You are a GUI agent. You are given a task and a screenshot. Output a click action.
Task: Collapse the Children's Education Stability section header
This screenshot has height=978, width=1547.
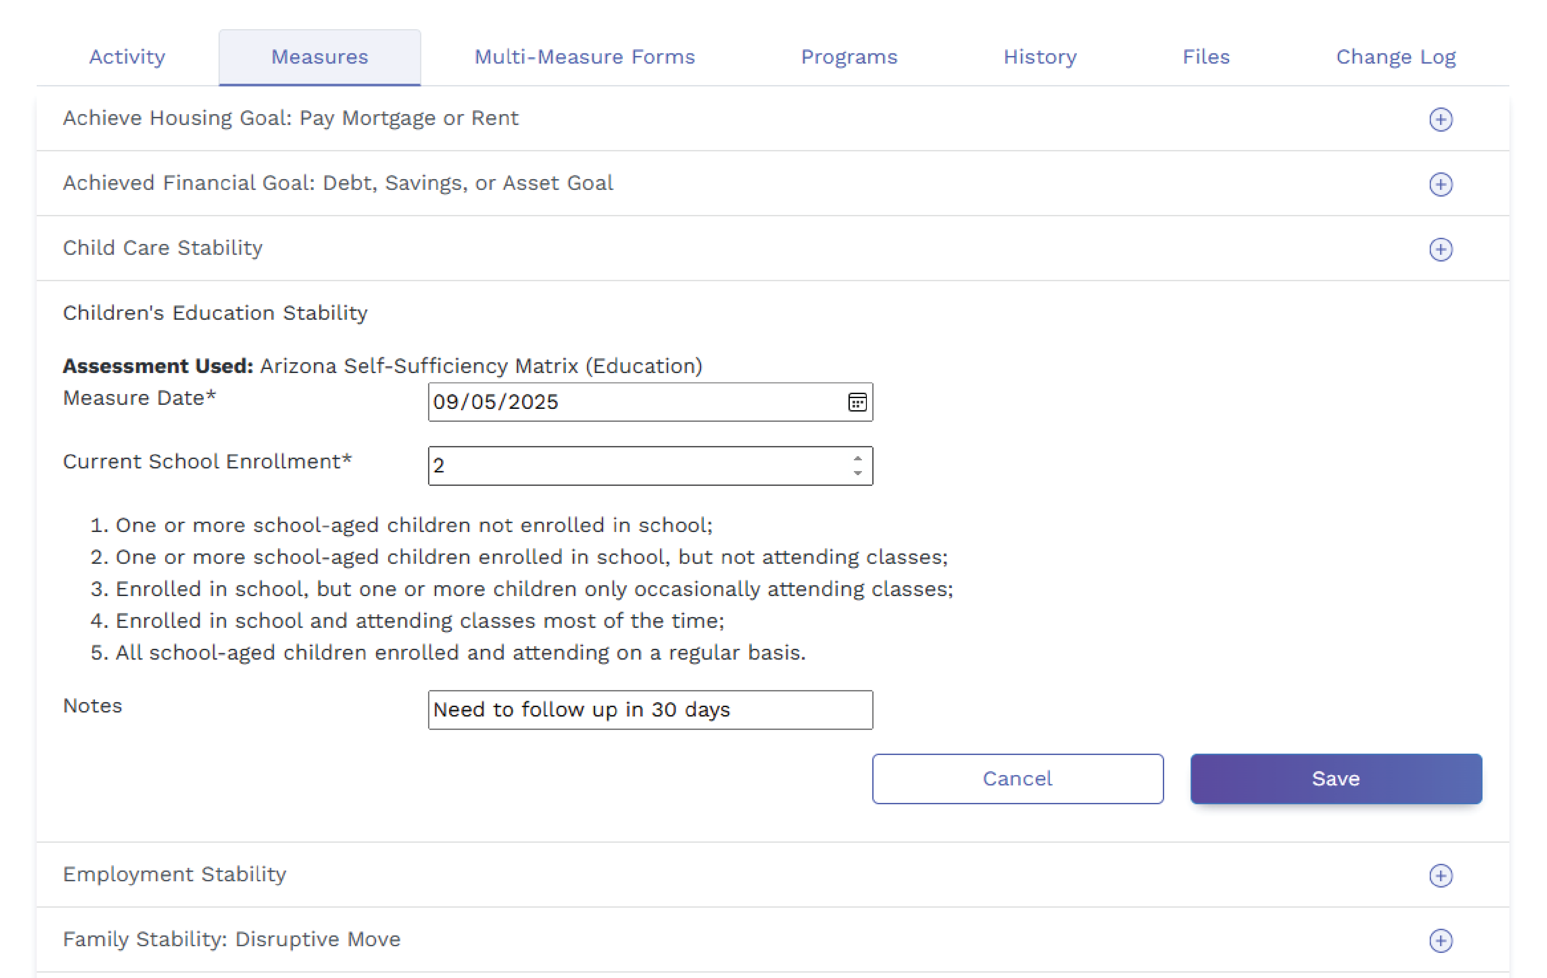tap(215, 313)
